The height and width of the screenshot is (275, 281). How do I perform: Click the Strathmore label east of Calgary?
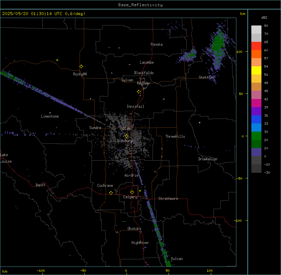click(168, 199)
